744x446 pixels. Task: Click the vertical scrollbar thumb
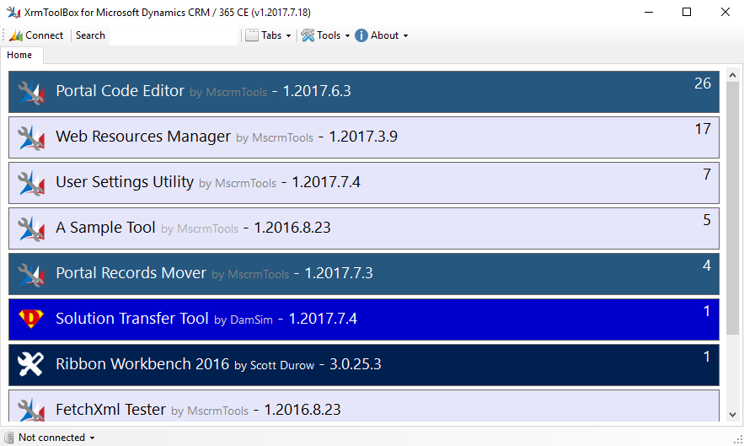(732, 208)
